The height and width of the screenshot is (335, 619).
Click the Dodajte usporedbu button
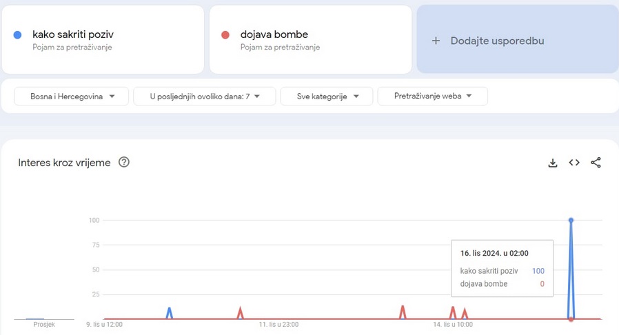[518, 39]
